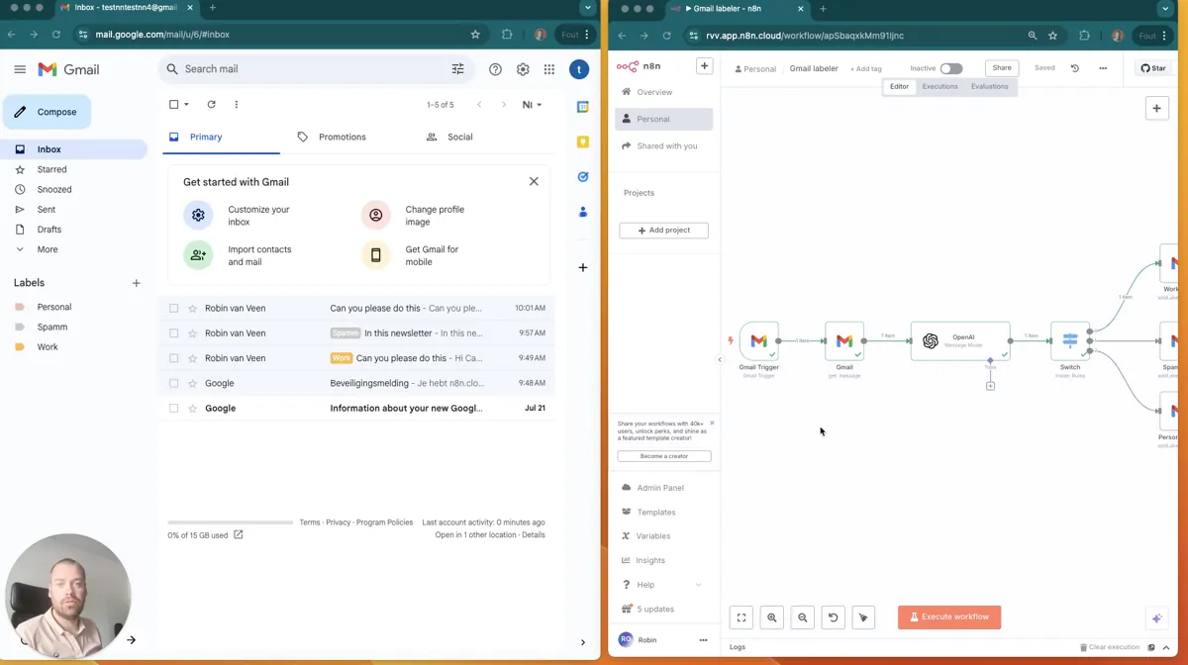Show Gmail search options filter icon
This screenshot has width=1188, height=665.
tap(457, 69)
